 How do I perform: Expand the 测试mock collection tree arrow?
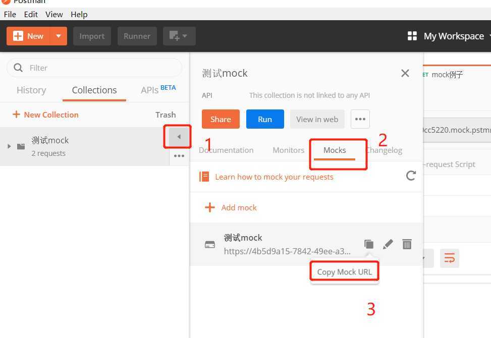click(x=9, y=146)
